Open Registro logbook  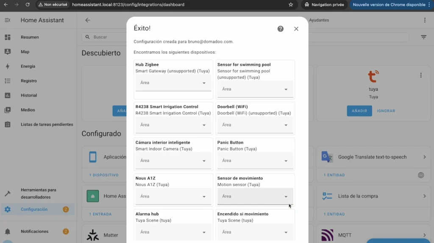pos(38,81)
